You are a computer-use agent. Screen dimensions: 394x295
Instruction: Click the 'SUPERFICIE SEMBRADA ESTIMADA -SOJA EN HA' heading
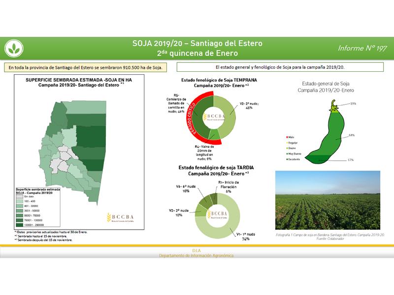tap(79, 80)
